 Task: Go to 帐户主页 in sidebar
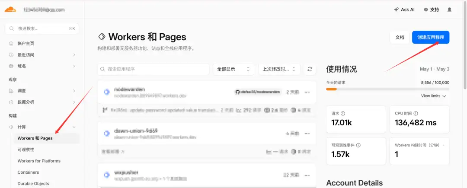pos(26,43)
